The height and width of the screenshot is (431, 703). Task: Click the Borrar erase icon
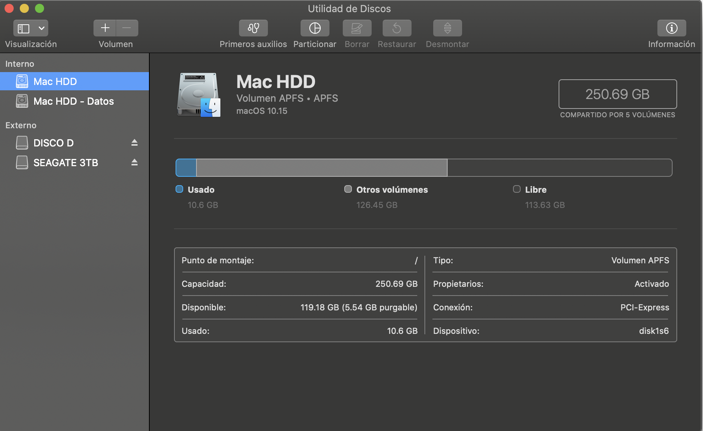[x=357, y=28]
